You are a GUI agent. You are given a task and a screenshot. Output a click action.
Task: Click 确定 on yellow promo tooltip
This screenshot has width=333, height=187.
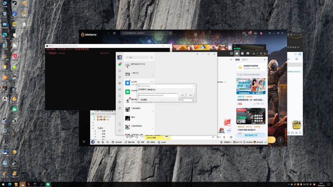point(167,137)
